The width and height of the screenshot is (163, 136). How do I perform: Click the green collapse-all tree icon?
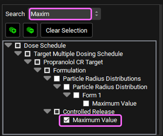(30, 30)
